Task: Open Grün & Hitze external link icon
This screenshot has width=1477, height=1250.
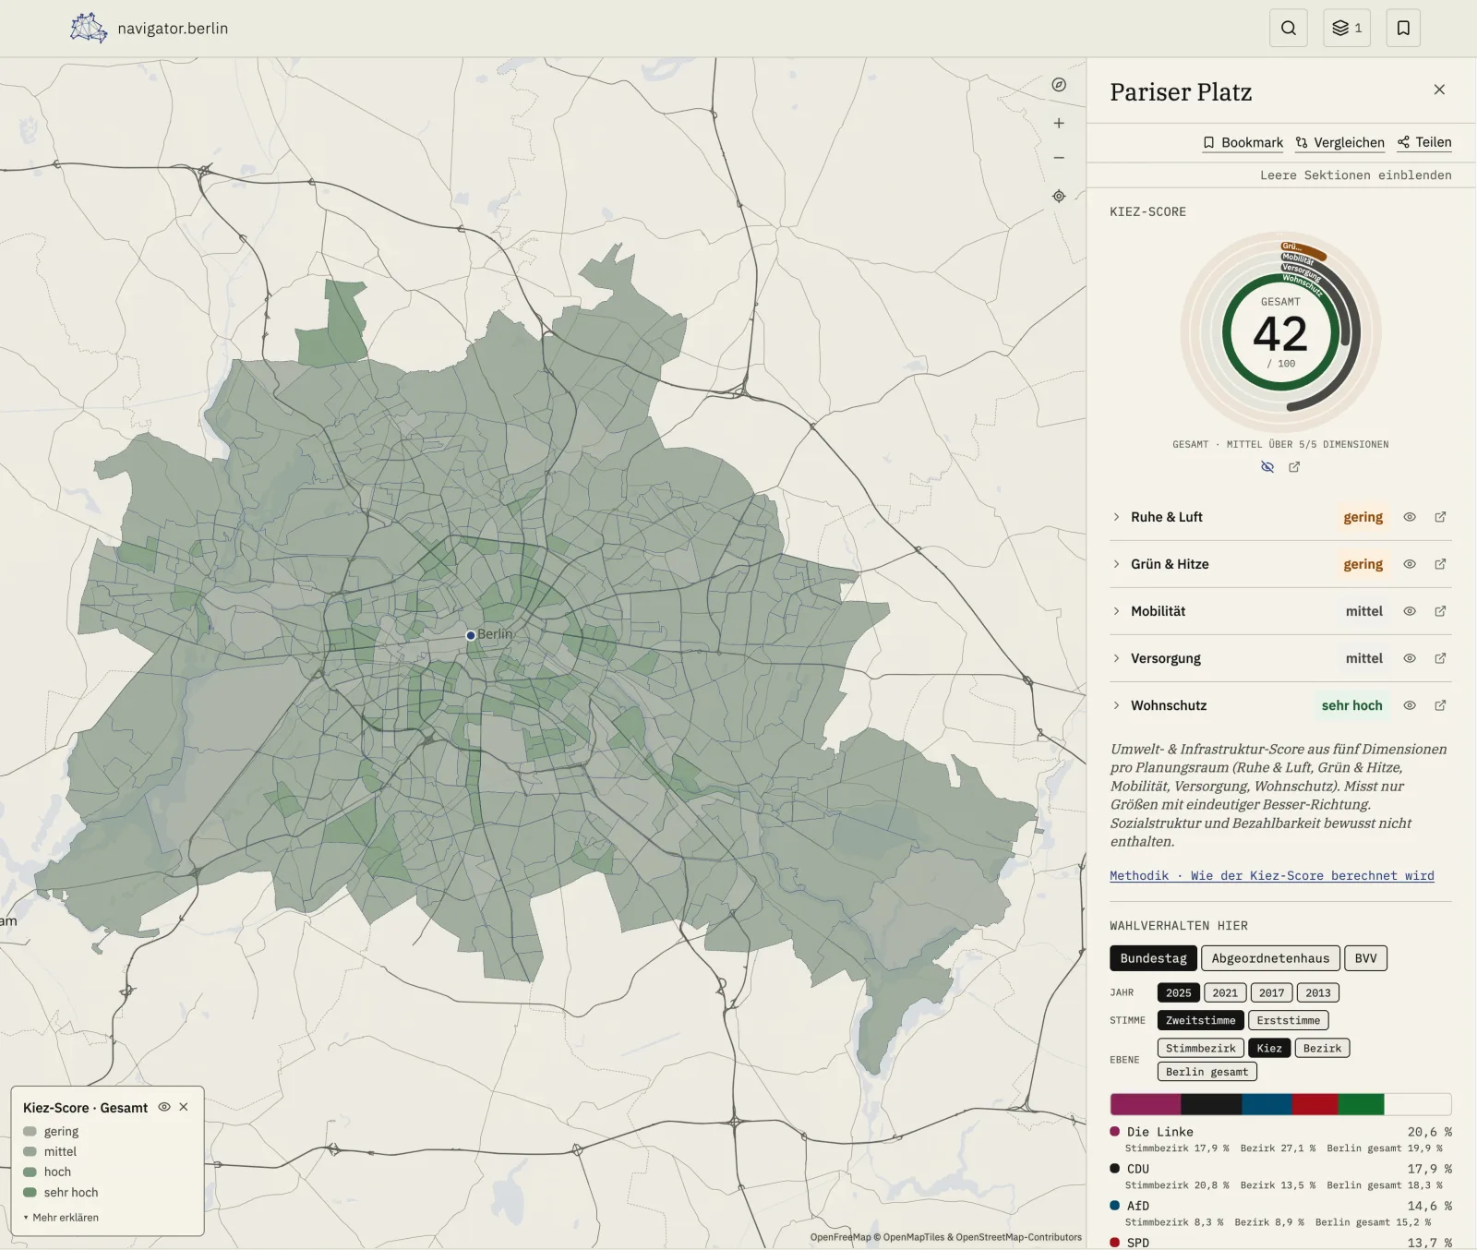Action: coord(1440,564)
